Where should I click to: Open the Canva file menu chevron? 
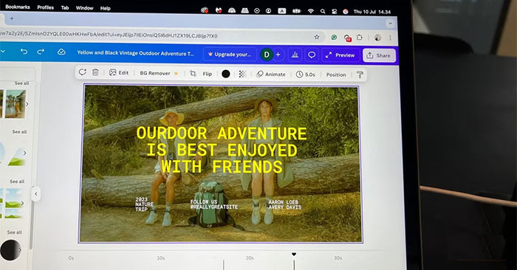pyautogui.click(x=3, y=51)
